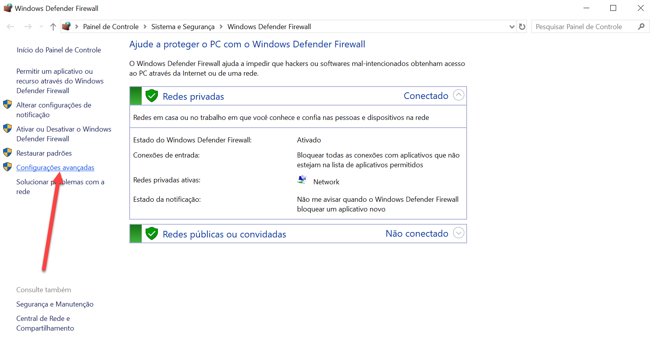Click the green shield icon for Redes públicas
Viewport: 653px width, 343px height.
(x=151, y=234)
